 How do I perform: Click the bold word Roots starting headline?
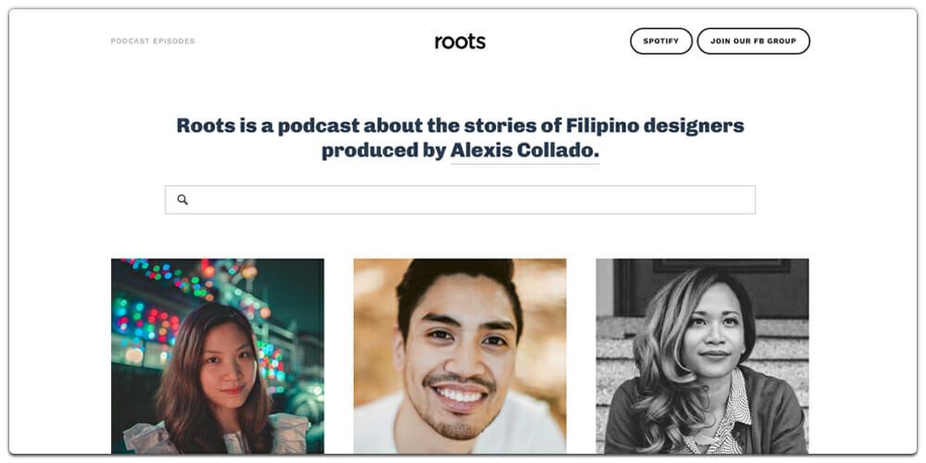203,125
